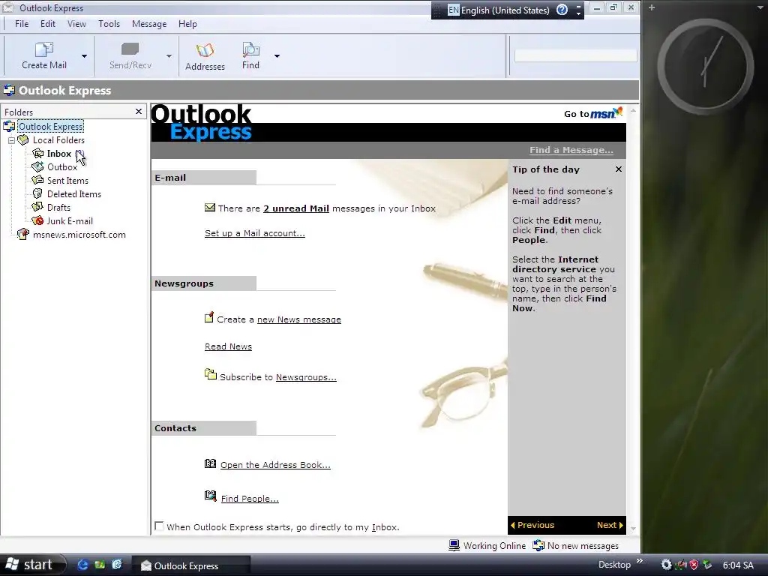The height and width of the screenshot is (576, 768).
Task: Select Outlook Express root in folder tree
Action: pyautogui.click(x=50, y=126)
